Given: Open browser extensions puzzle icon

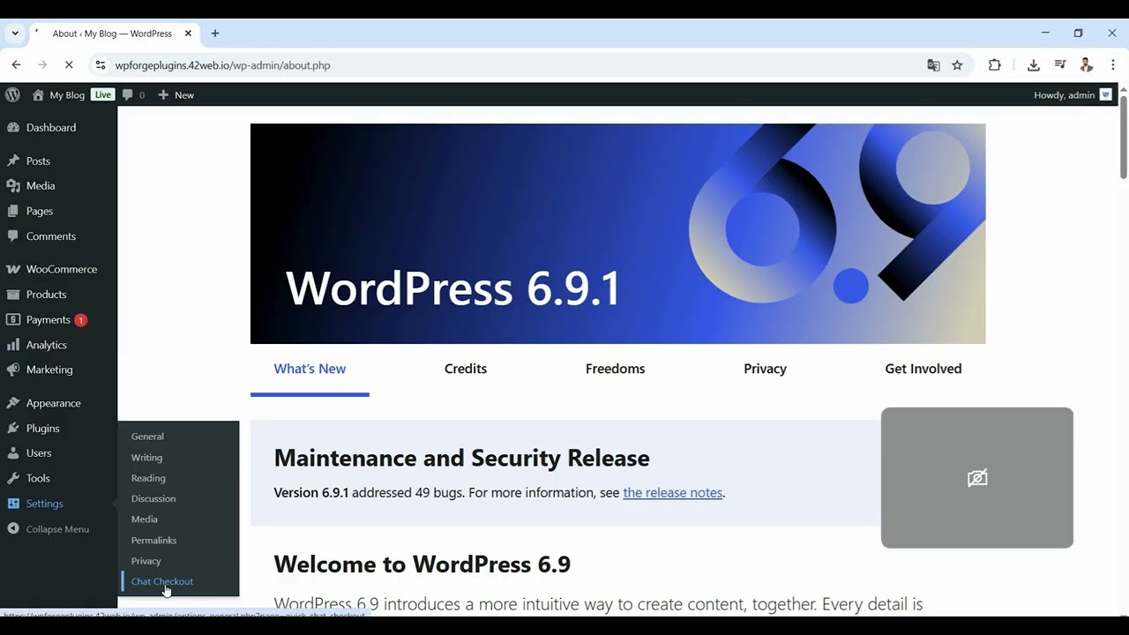Looking at the screenshot, I should coord(994,65).
